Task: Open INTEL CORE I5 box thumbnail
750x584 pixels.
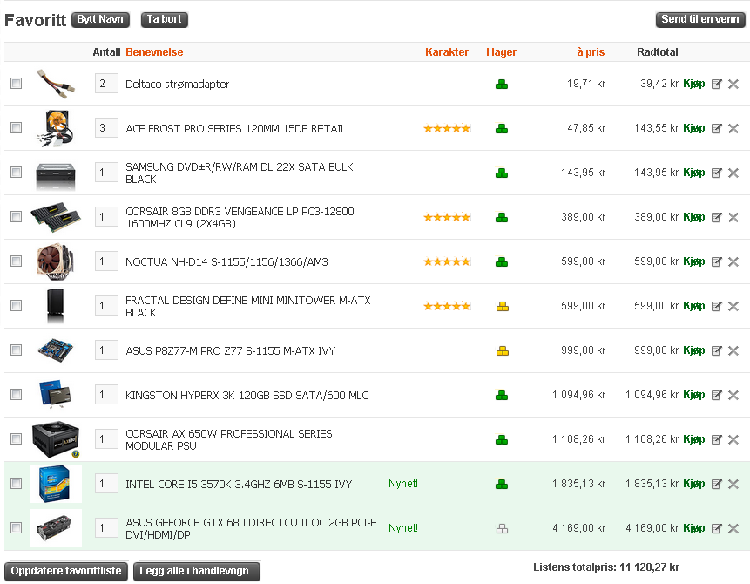Action: click(56, 484)
